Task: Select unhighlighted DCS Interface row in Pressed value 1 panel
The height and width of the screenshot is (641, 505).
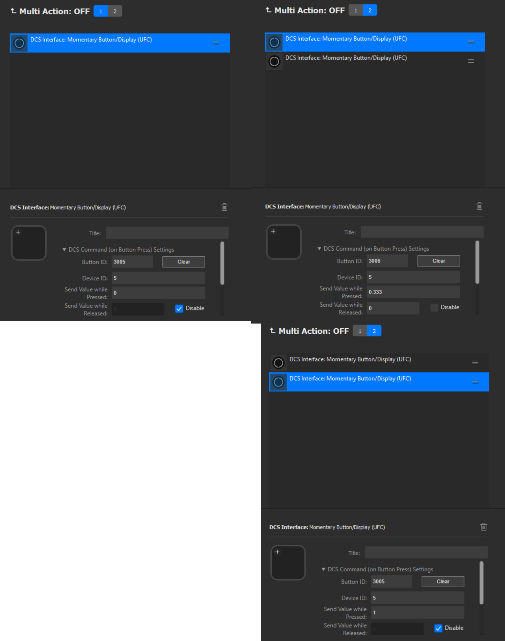Action: coord(379,363)
